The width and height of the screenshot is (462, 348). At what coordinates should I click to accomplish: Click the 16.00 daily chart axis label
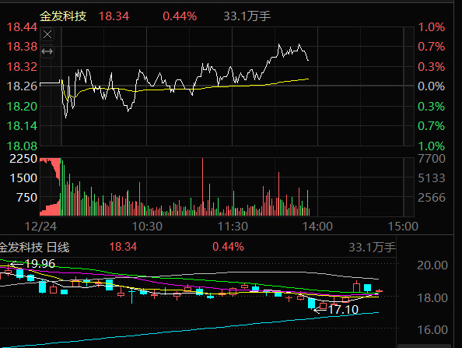(432, 330)
